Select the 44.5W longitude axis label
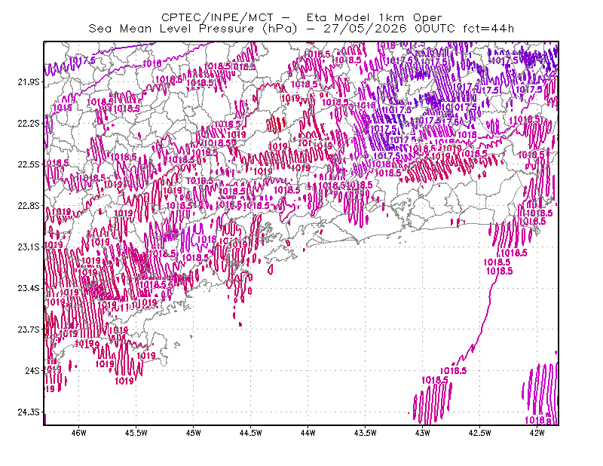Viewport: 603px width, 466px height. 251,433
